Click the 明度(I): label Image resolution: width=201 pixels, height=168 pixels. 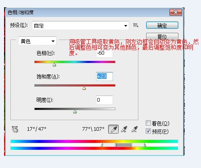[45, 100]
